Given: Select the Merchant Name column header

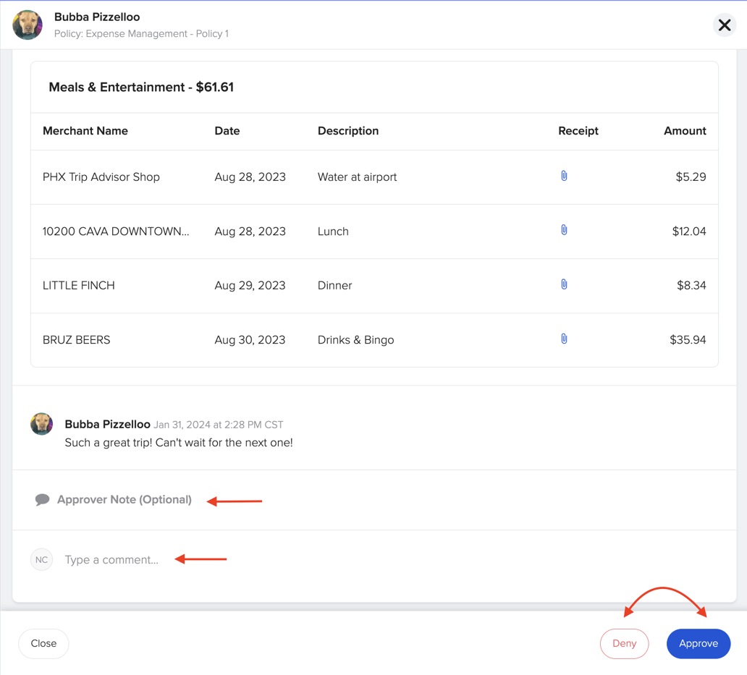Looking at the screenshot, I should point(85,131).
